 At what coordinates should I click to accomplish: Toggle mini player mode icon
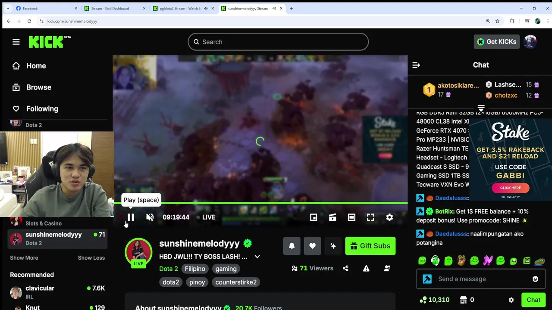(x=314, y=217)
